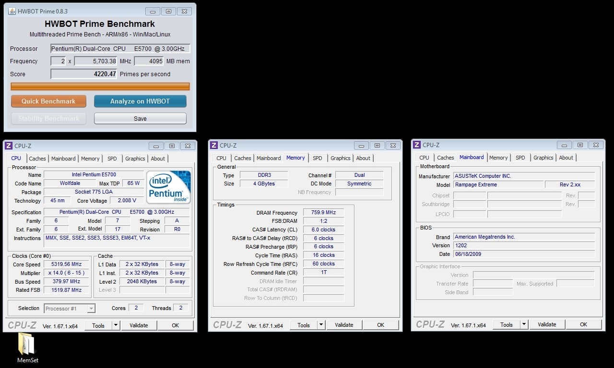Open SPD tab in CPU window

[112, 159]
